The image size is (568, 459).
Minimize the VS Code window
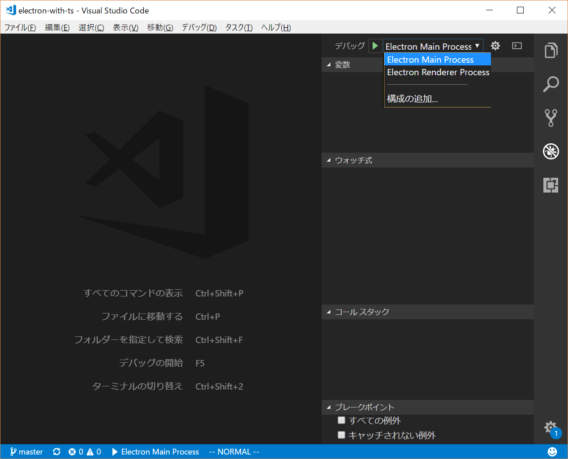tap(489, 10)
